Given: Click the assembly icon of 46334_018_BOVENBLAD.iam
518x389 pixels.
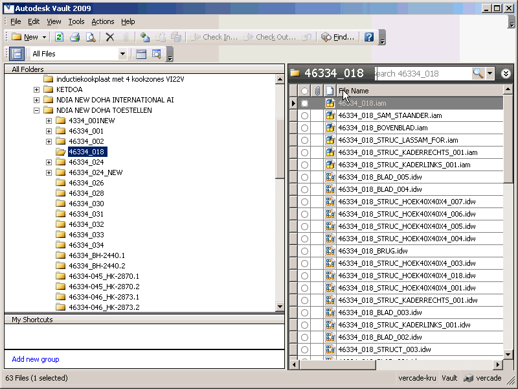Looking at the screenshot, I should tap(330, 128).
